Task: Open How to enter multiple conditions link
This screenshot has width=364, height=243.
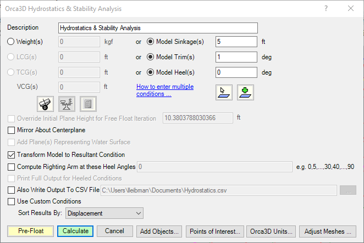Action: 165,90
